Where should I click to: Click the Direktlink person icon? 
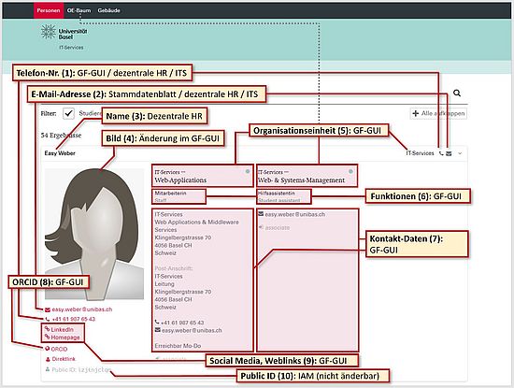pos(48,359)
